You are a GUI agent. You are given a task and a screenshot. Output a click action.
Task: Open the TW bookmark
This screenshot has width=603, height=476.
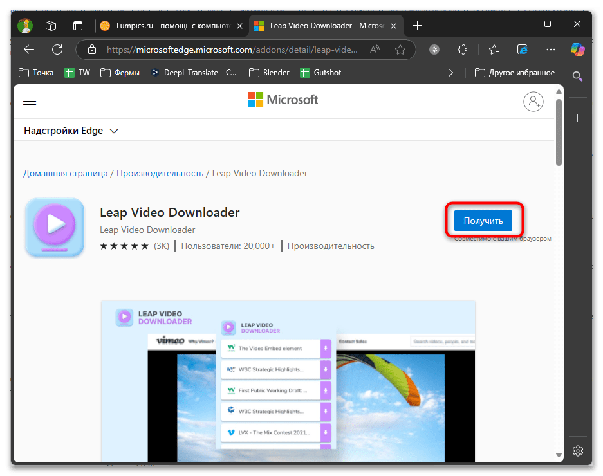pos(77,73)
